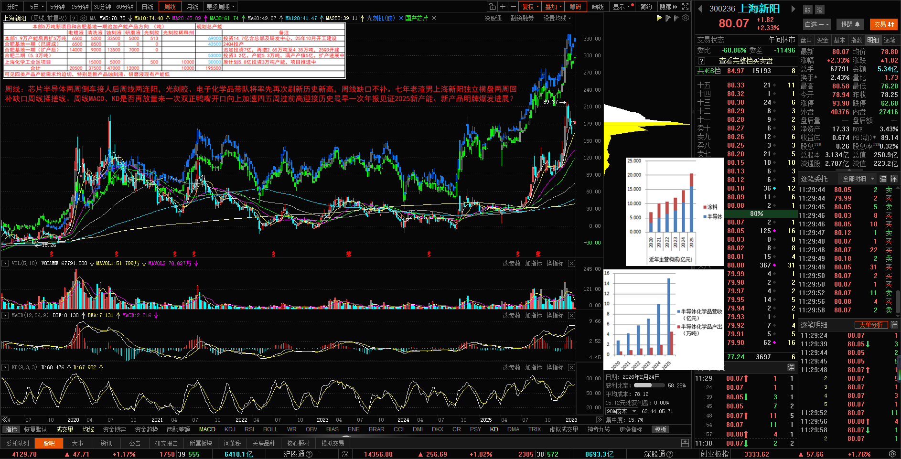901x459 pixels.
Task: Go to previous stock arrow
Action: pyautogui.click(x=700, y=9)
